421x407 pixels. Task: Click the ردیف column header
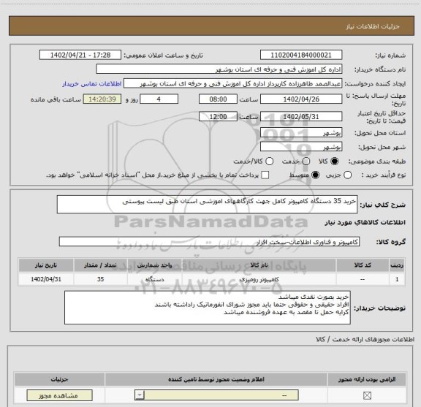click(397, 265)
